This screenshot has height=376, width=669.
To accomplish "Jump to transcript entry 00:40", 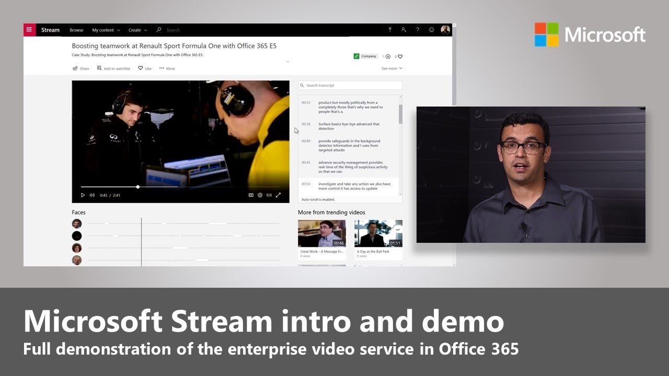I will pyautogui.click(x=348, y=146).
